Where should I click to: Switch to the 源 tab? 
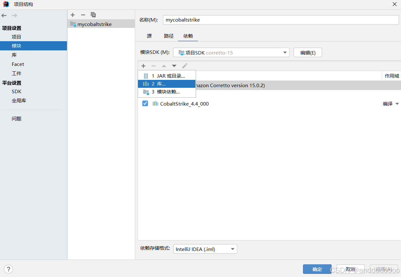149,36
